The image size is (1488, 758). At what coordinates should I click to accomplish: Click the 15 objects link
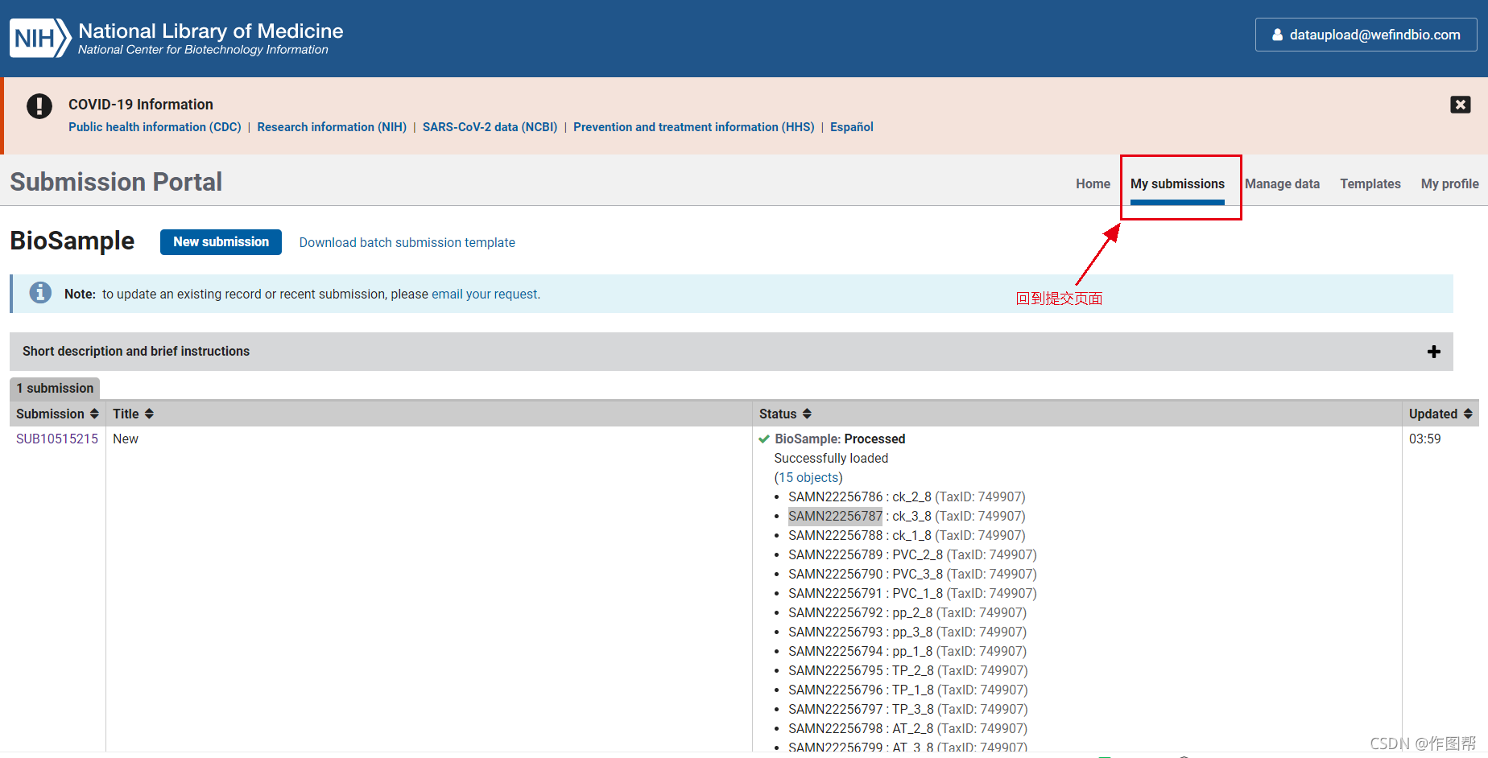(x=808, y=477)
